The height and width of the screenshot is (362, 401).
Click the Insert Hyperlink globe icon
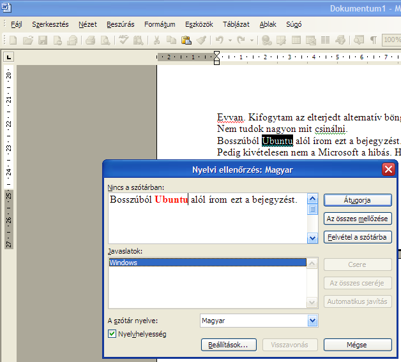(x=266, y=40)
